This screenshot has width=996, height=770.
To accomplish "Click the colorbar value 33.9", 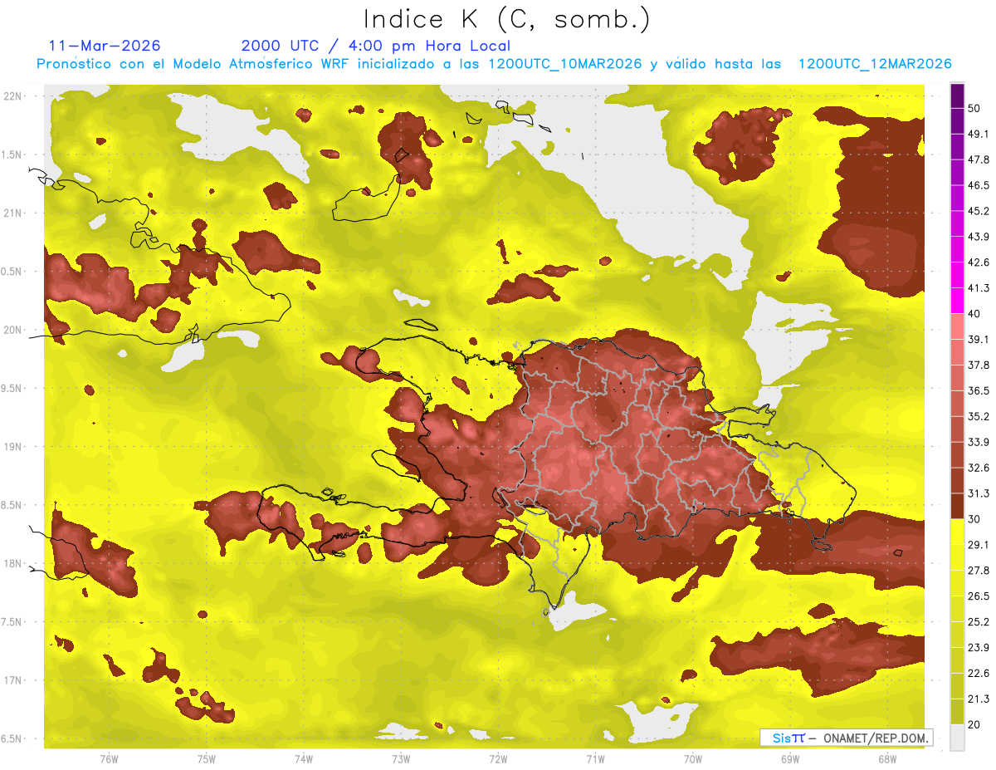I will coord(978,442).
